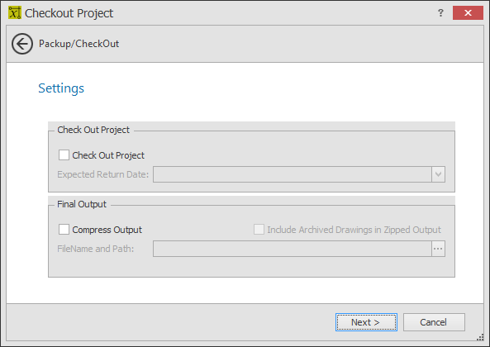Click the Packup/CheckOut header title
The height and width of the screenshot is (347, 490).
pyautogui.click(x=78, y=44)
